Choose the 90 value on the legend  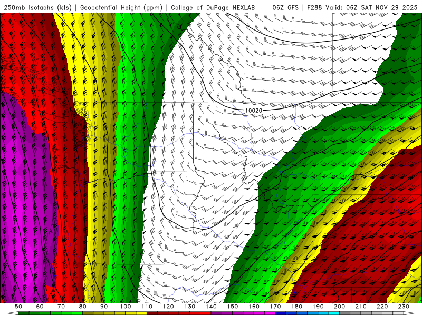click(104, 307)
